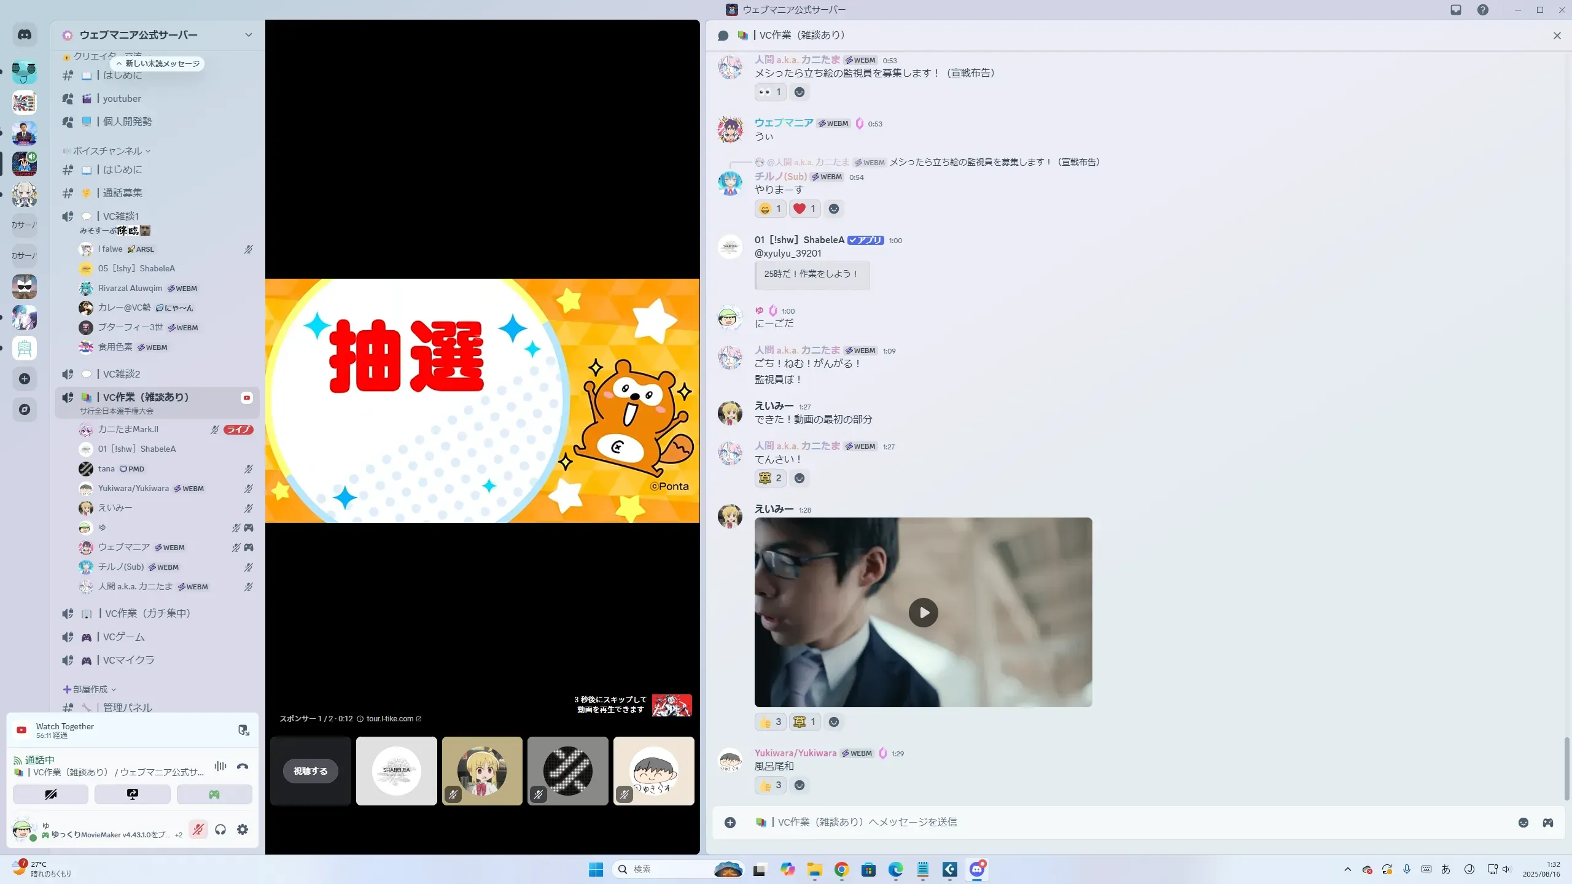Toggle headphone deafen button
This screenshot has height=884, width=1572.
[x=220, y=829]
